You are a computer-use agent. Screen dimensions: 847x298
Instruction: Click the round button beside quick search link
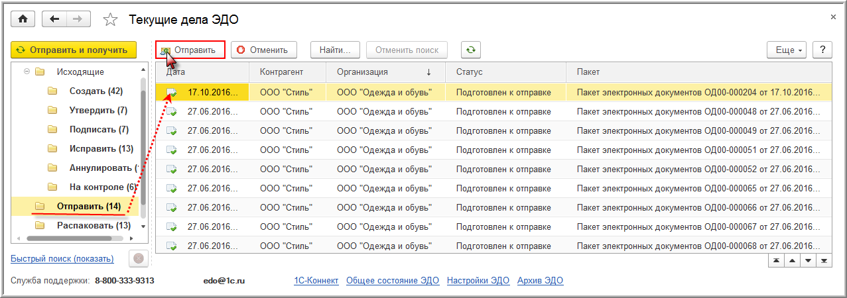point(137,258)
